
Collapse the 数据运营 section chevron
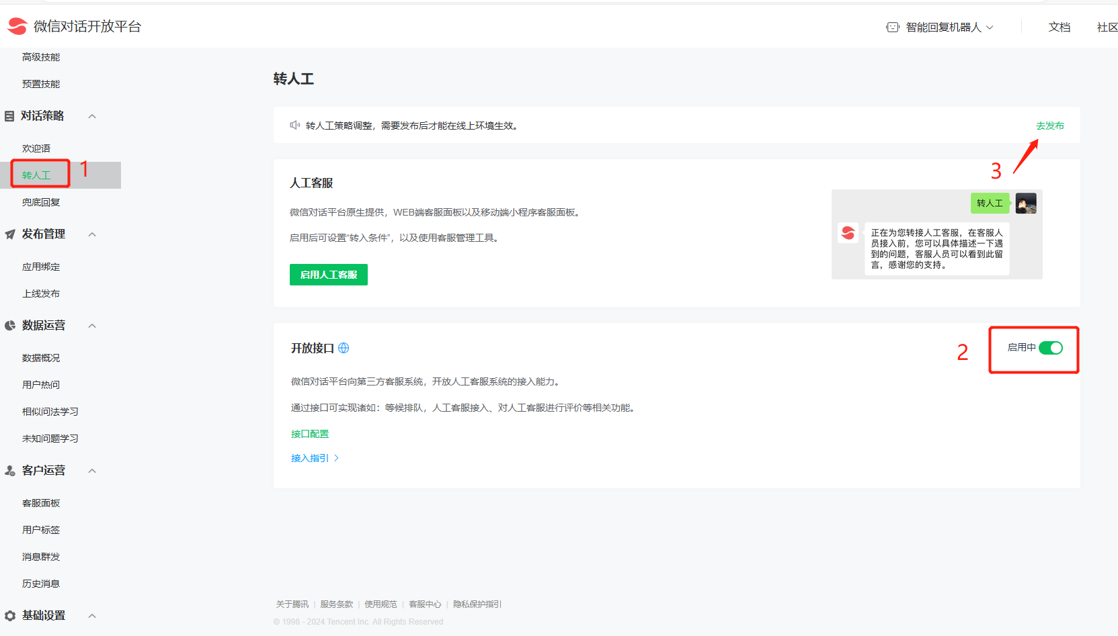(92, 326)
